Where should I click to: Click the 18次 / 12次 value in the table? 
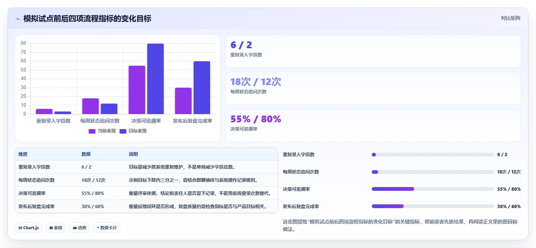point(94,180)
